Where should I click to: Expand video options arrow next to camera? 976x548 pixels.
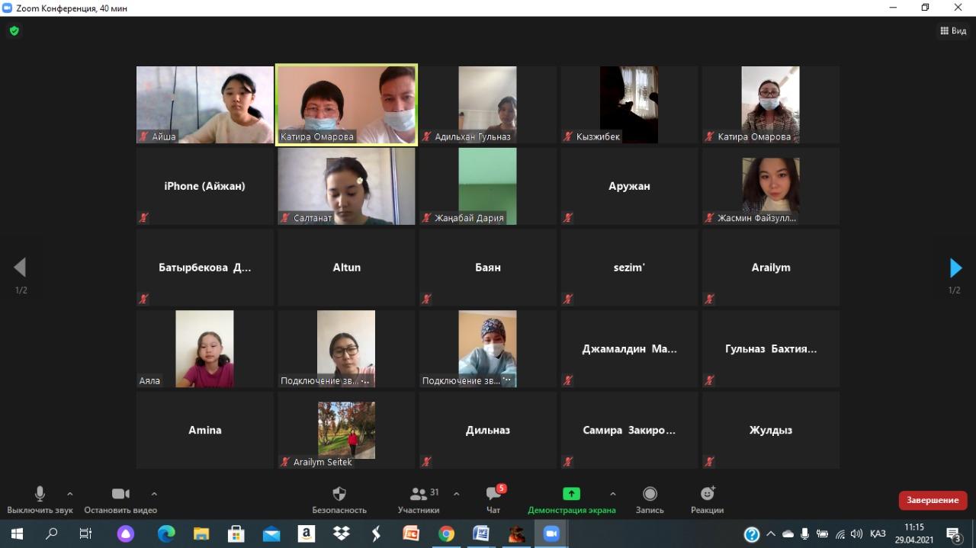[154, 494]
